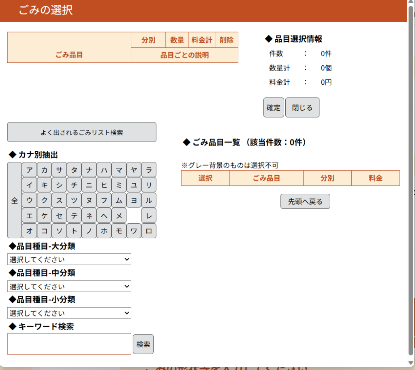Click the vertical scrollbar on the right
Image resolution: width=415 pixels, height=370 pixels.
[x=411, y=178]
